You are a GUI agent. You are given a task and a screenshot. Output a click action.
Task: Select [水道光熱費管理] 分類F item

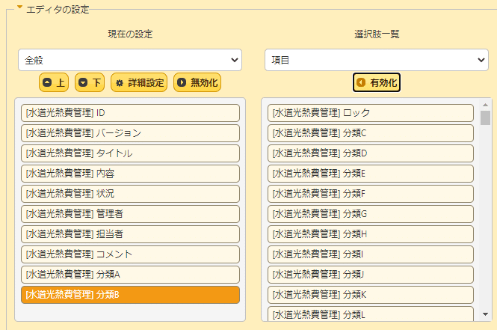tap(371, 194)
